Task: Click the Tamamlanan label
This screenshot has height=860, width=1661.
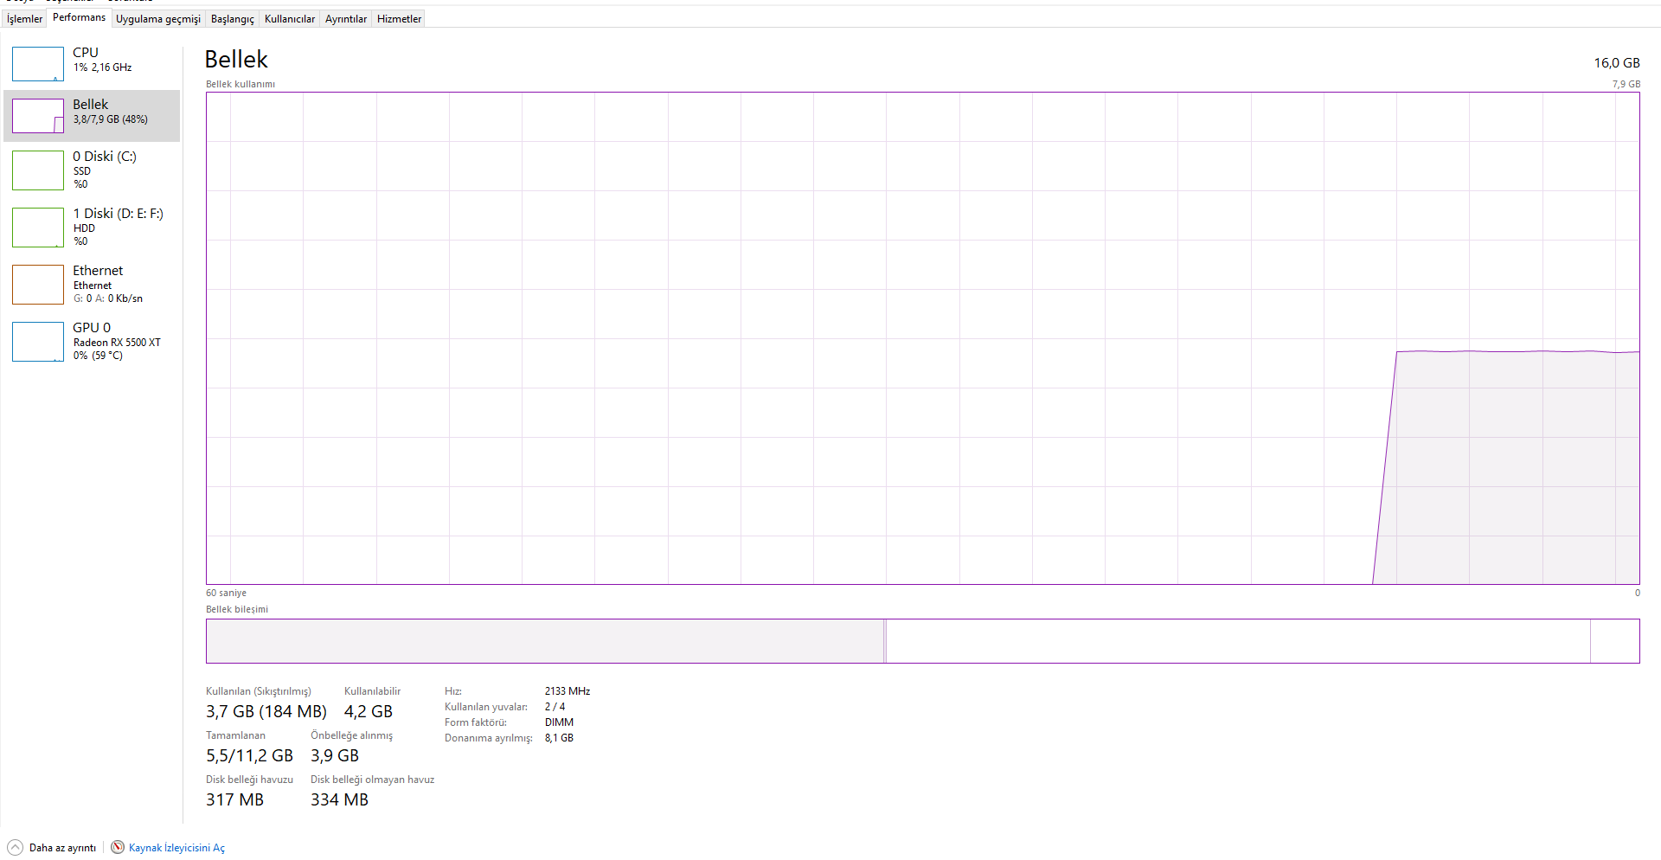Action: coord(235,735)
